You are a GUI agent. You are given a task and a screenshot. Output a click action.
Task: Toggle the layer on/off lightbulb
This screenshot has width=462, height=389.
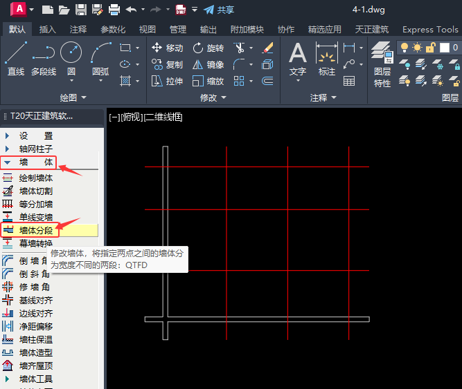[x=405, y=47]
